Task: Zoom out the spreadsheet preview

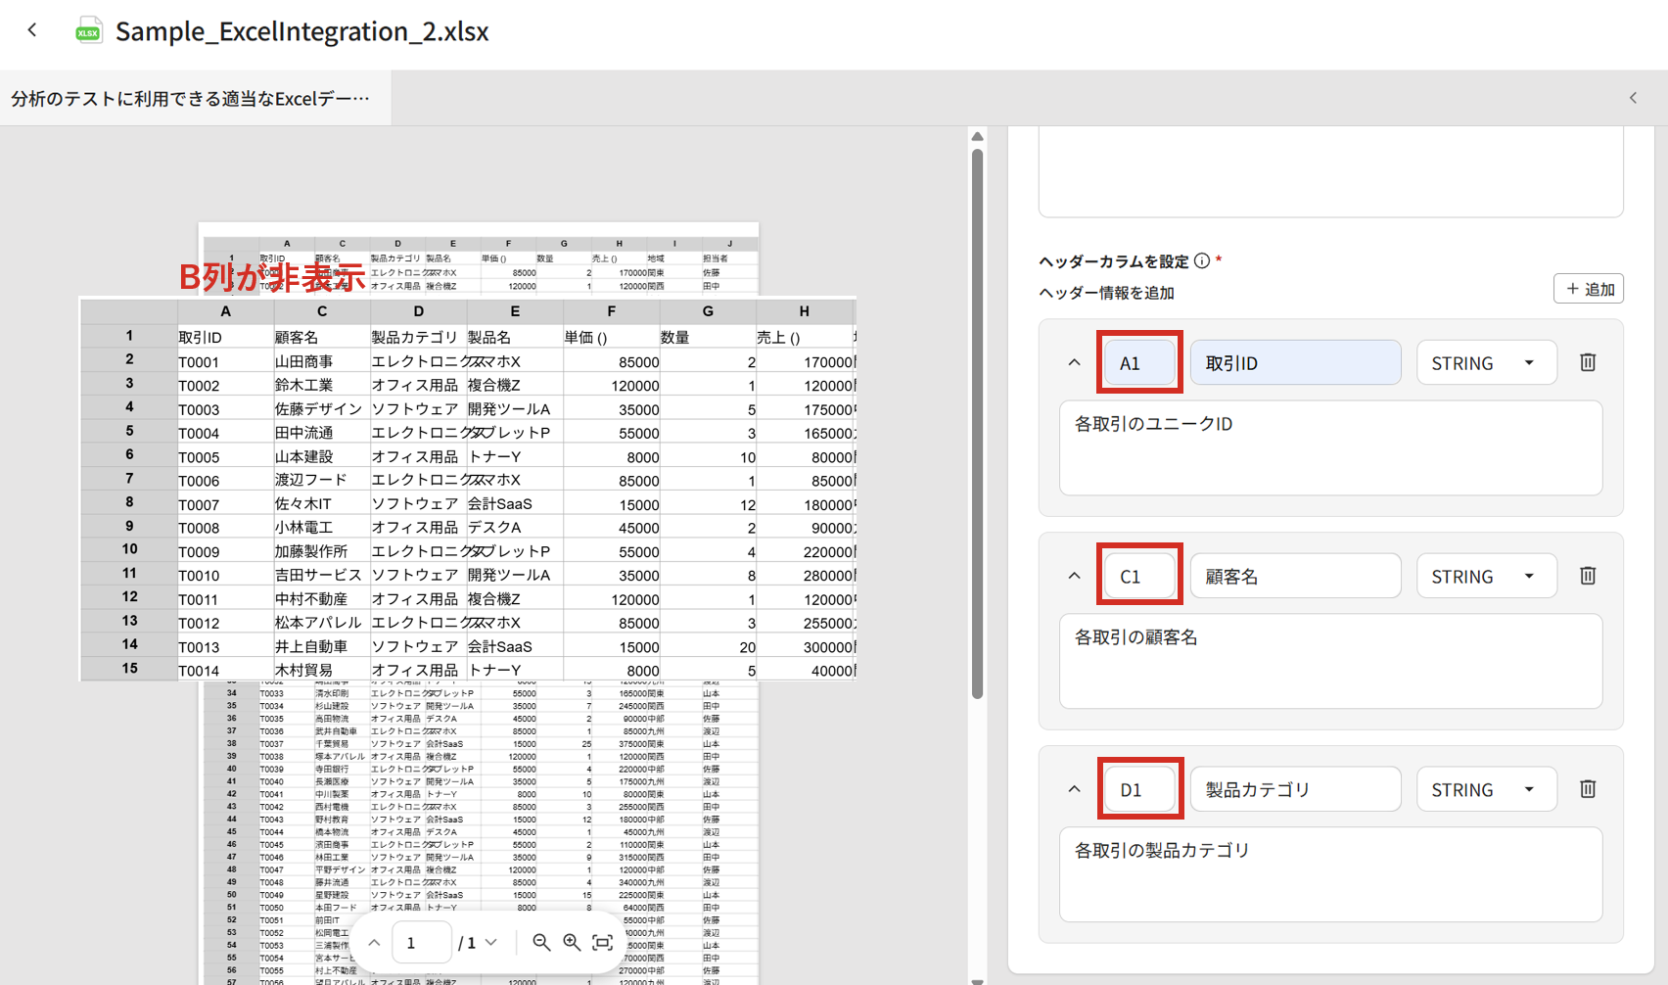Action: click(x=541, y=942)
